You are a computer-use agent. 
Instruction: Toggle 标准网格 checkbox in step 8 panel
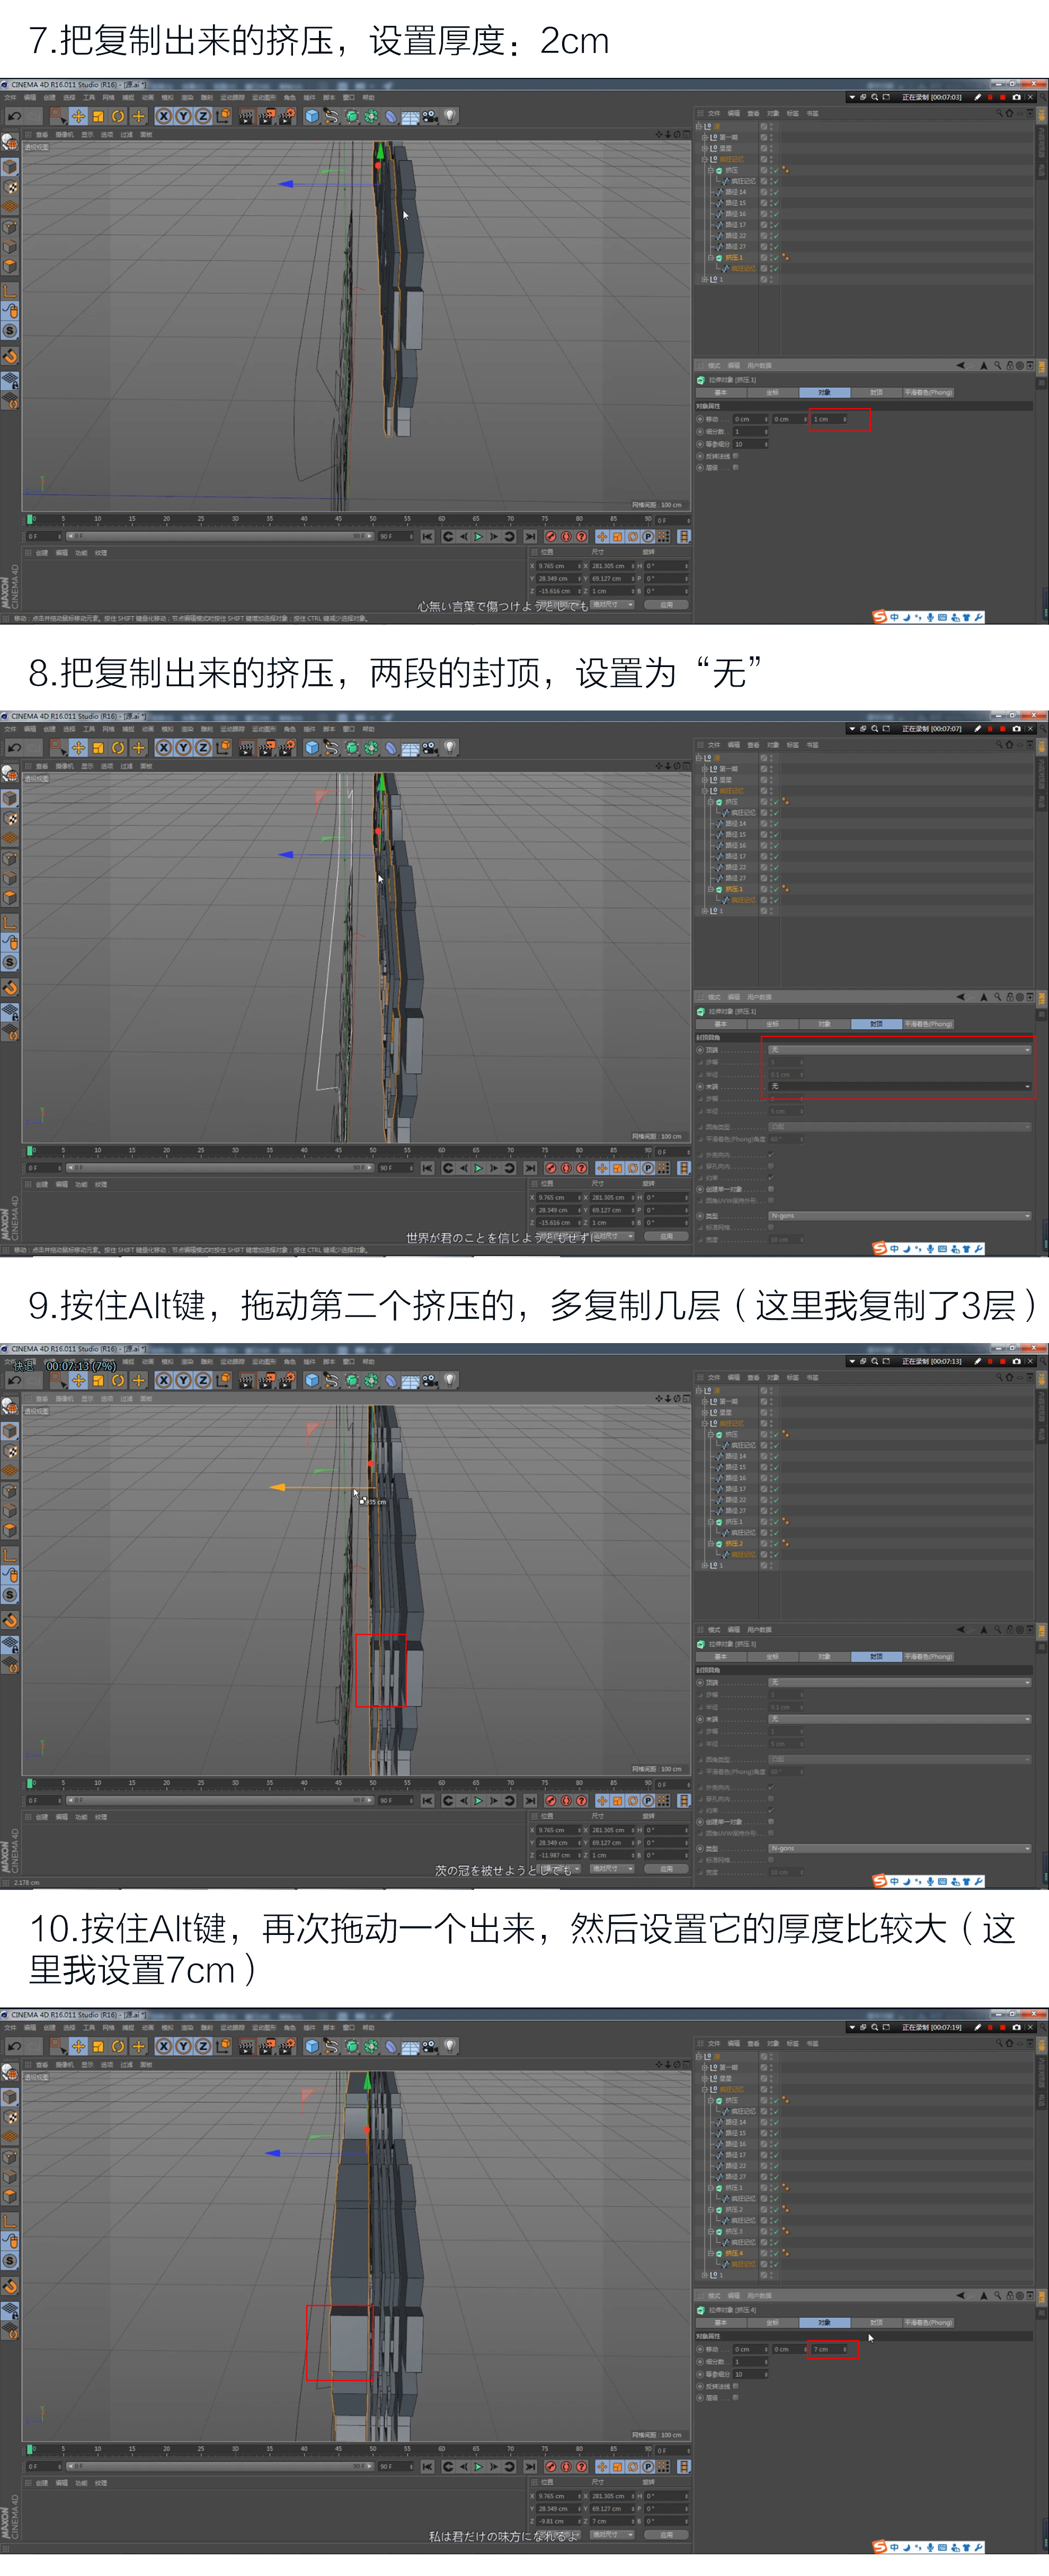[x=771, y=1227]
